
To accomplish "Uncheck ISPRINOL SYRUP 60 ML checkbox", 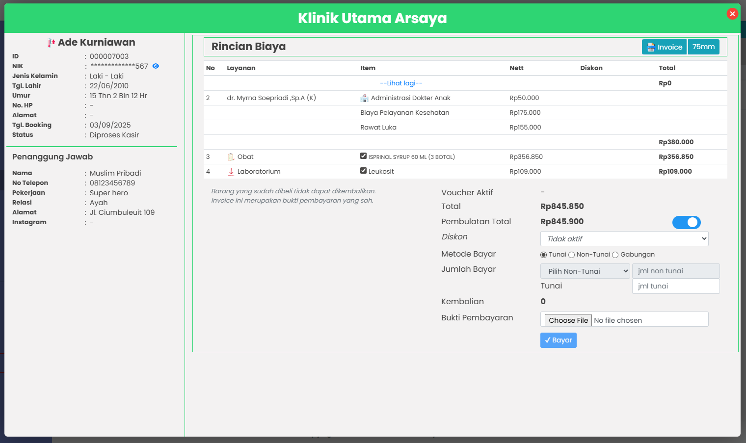I will [x=363, y=156].
